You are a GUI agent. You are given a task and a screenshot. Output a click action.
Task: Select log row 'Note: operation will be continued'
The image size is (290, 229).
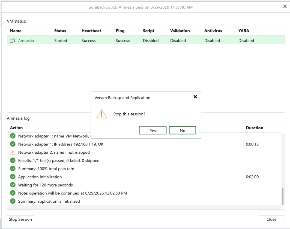(144, 193)
